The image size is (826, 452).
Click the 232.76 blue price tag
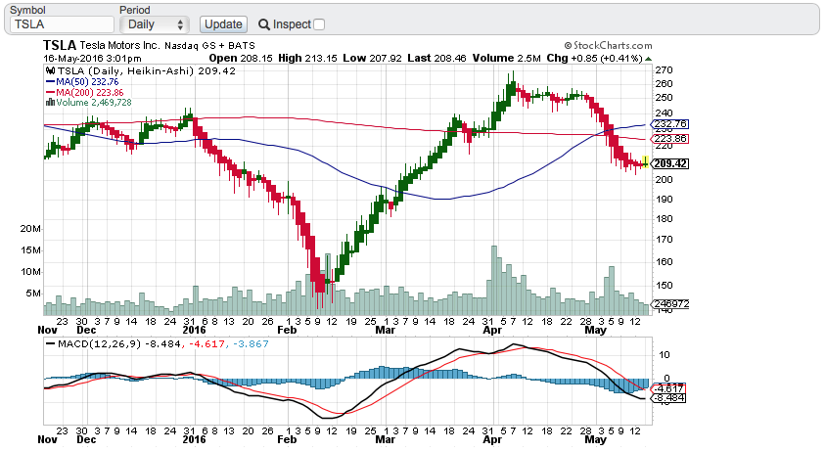(669, 124)
